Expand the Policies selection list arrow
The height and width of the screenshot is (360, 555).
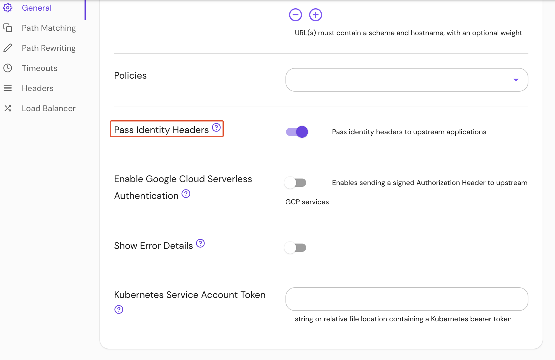coord(516,80)
